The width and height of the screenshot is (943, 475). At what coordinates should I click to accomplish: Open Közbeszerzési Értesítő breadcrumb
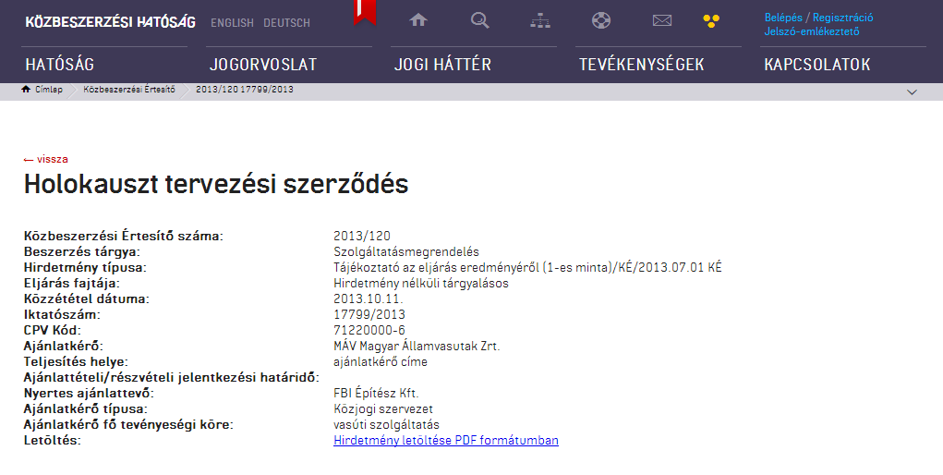(x=129, y=90)
